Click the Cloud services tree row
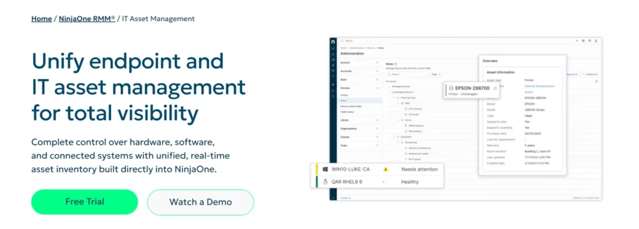Image resolution: width=639 pixels, height=229 pixels. point(408,98)
